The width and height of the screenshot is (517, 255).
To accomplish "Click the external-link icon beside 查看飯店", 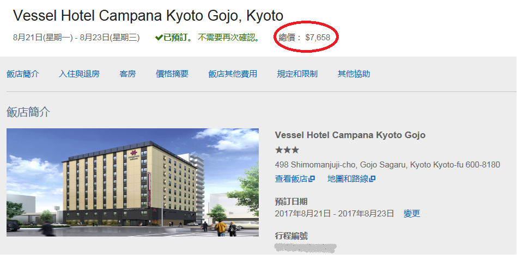I will 312,179.
